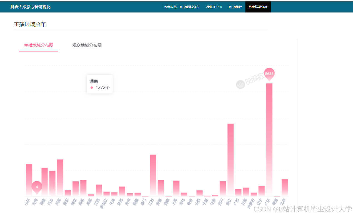Click the 西藏 axis label
Viewport: 353px width, 215px height.
[x=166, y=201]
